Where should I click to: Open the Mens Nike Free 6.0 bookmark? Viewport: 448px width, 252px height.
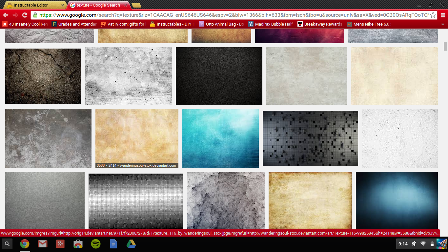click(369, 24)
